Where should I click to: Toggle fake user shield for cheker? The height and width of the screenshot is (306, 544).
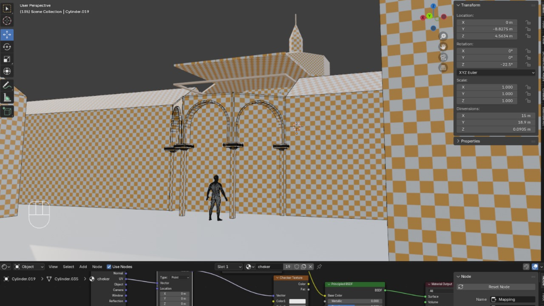[x=297, y=267]
